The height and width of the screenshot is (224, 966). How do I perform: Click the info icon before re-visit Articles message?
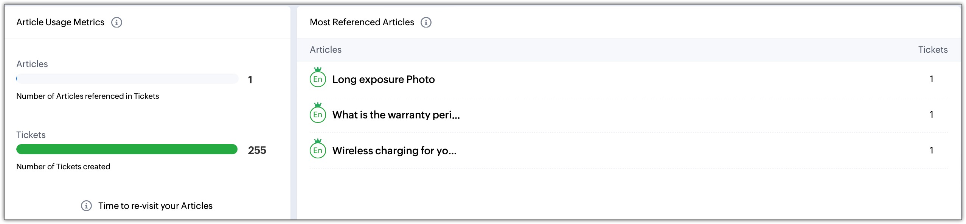click(86, 206)
